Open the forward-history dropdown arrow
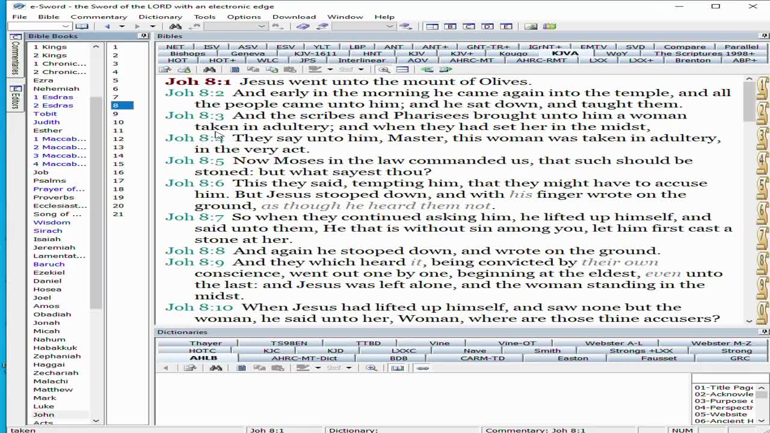The height and width of the screenshot is (433, 770). (152, 26)
